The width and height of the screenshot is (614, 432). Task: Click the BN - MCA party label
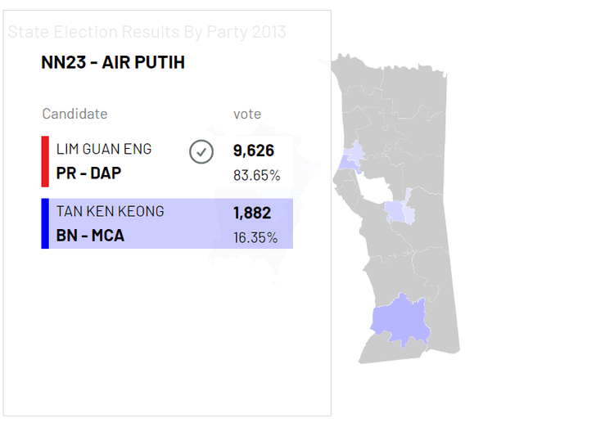point(90,236)
